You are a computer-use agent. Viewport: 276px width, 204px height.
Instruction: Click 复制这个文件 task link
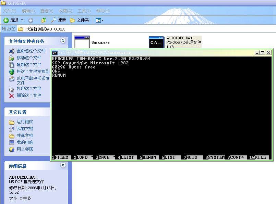(x=29, y=65)
